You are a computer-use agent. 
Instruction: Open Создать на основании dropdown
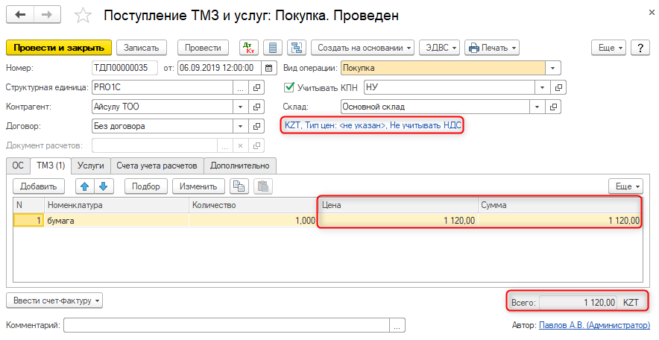point(362,48)
